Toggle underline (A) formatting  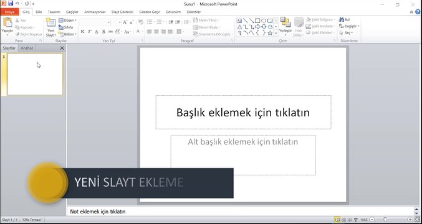click(x=97, y=32)
